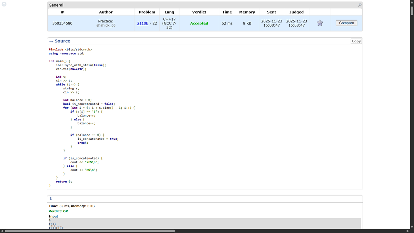Click the test number 1 heading

(x=51, y=199)
